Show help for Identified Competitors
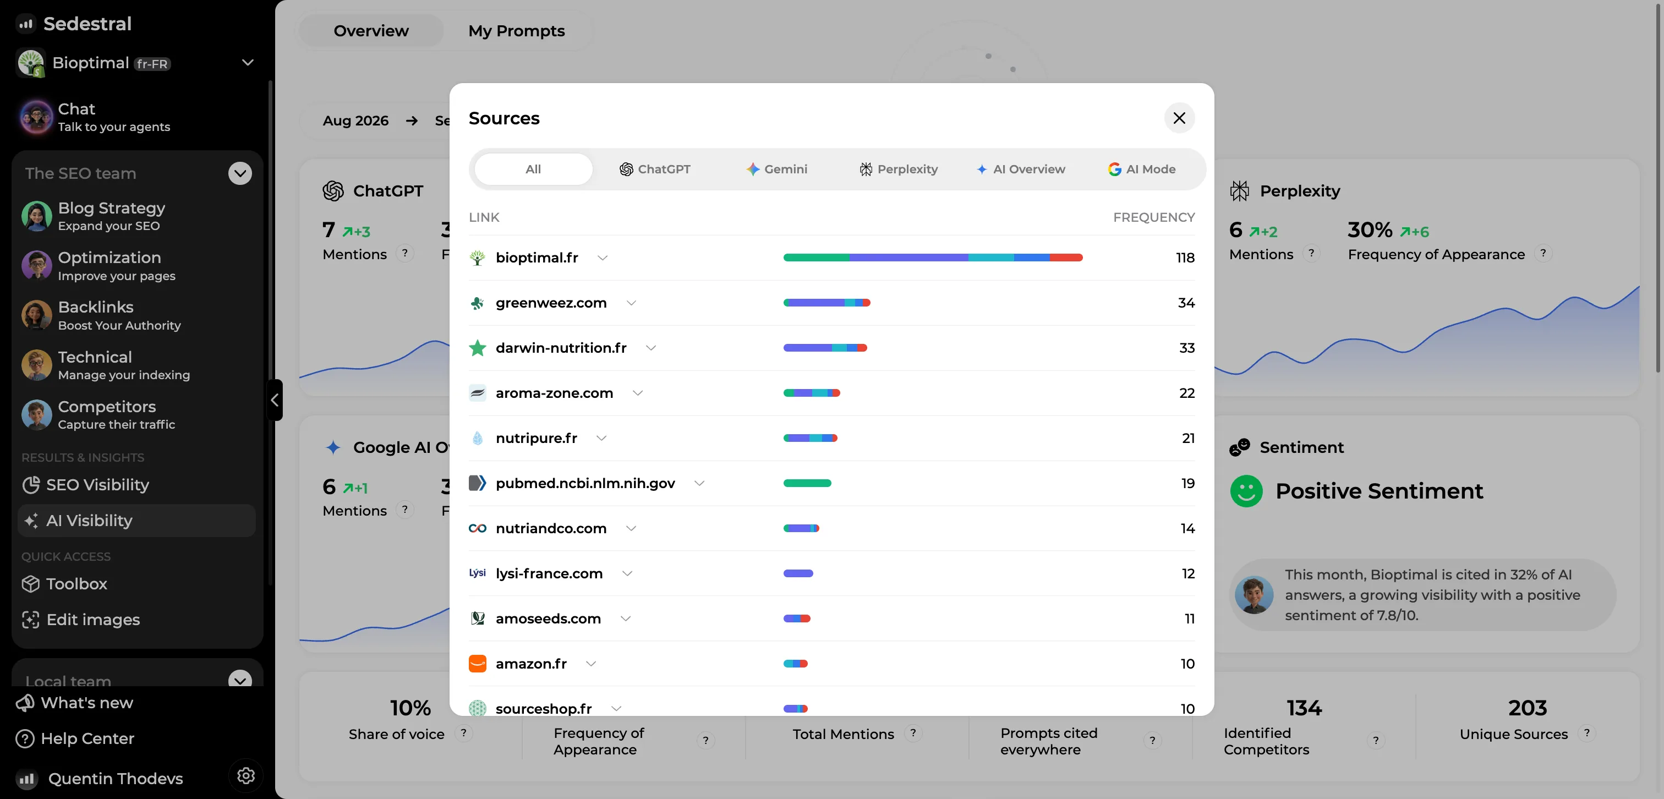Viewport: 1664px width, 799px height. click(1376, 740)
